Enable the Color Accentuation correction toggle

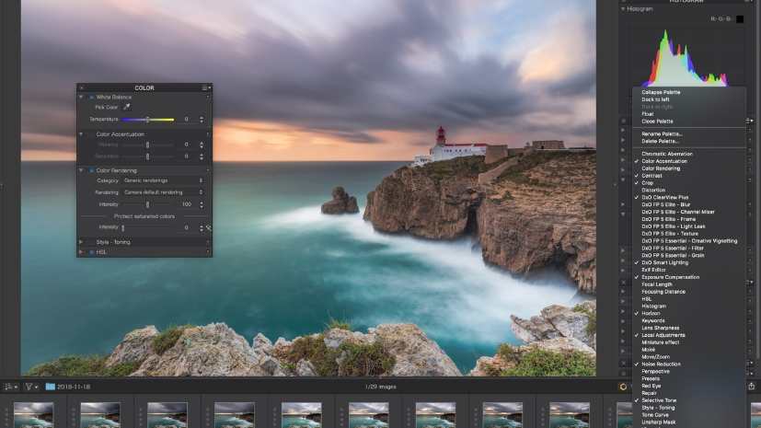pyautogui.click(x=91, y=133)
